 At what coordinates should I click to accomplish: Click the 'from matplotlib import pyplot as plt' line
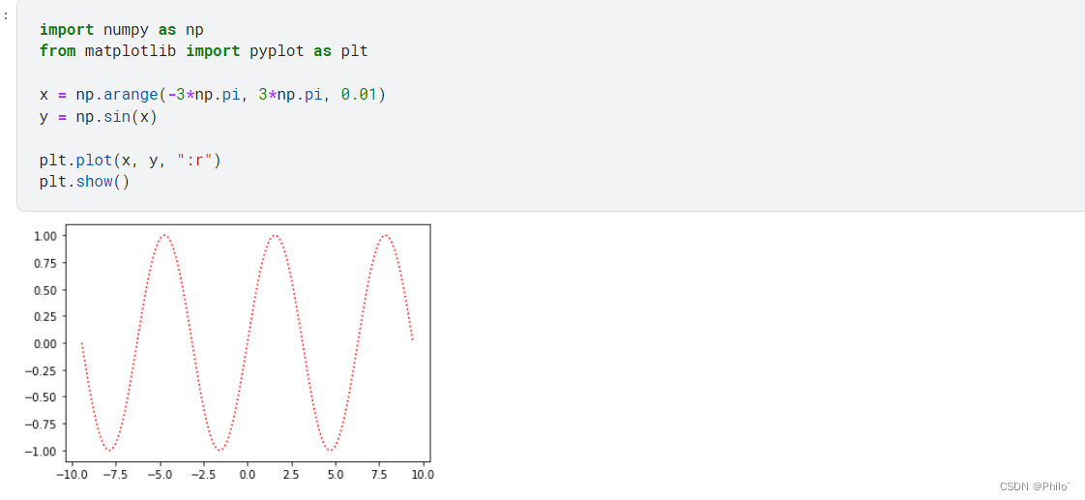(x=203, y=51)
